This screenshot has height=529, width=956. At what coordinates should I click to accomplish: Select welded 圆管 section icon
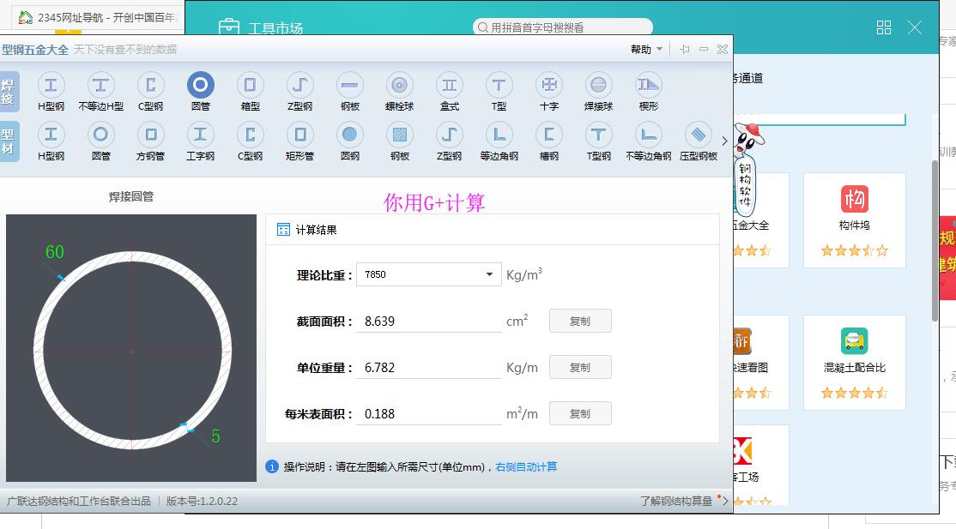point(201,86)
